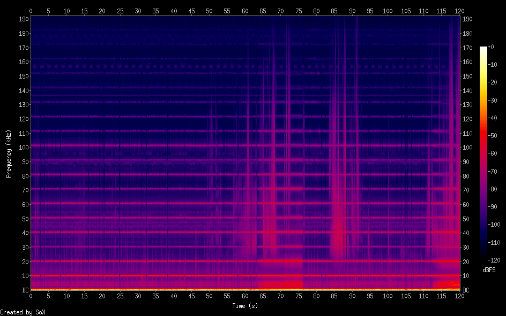Click "120" label on bottom time axis
This screenshot has height=316, width=506.
pos(459,296)
